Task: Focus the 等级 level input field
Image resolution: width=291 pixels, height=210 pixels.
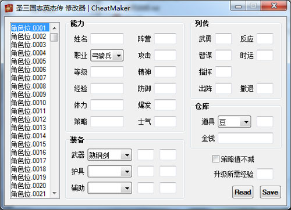Action: coord(107,72)
